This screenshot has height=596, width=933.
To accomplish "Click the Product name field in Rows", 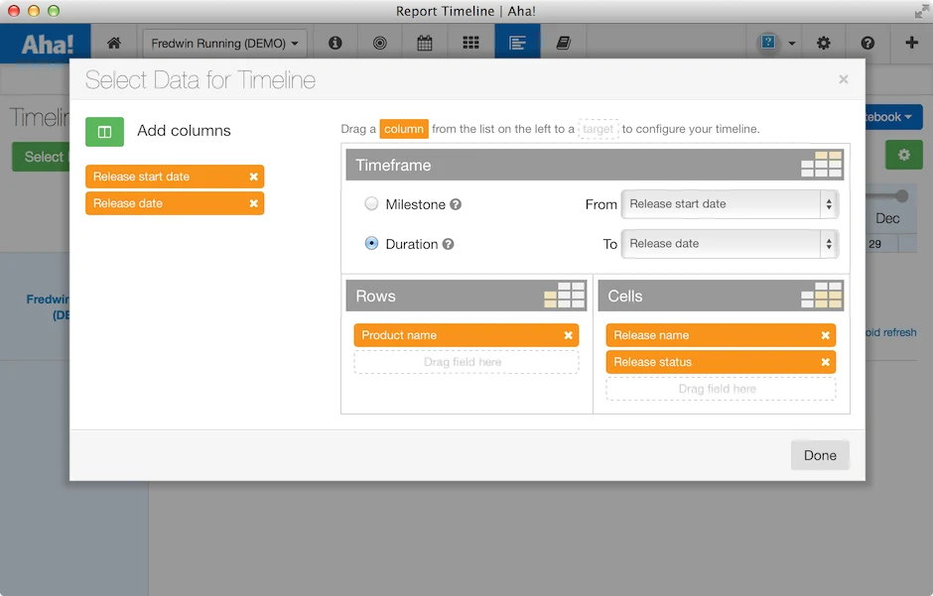I will pyautogui.click(x=466, y=335).
